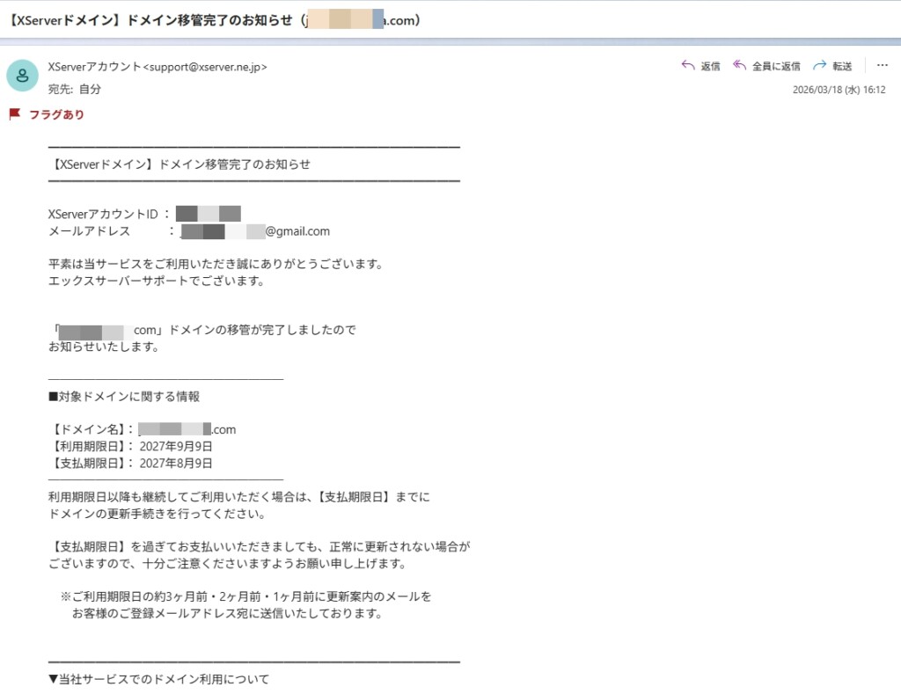Open recipient details via 宛先: 自分
Image resolution: width=901 pixels, height=694 pixels.
click(x=75, y=91)
